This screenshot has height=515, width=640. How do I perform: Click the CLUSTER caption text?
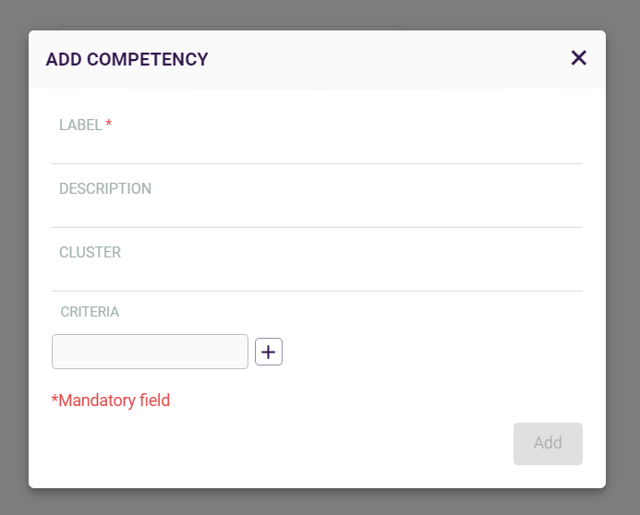click(x=90, y=252)
